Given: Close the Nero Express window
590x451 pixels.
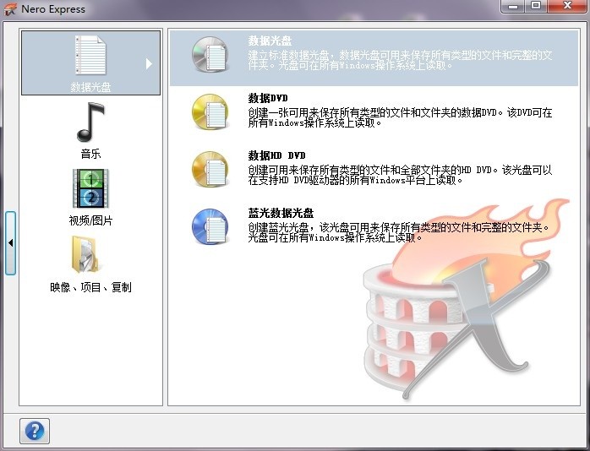Looking at the screenshot, I should [x=567, y=7].
